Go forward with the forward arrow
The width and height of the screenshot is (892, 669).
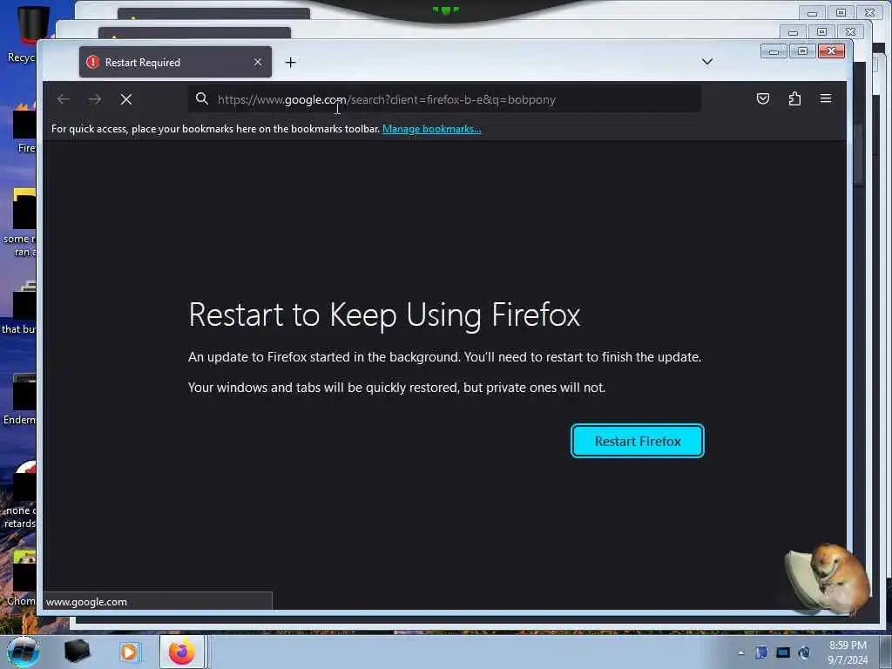95,99
